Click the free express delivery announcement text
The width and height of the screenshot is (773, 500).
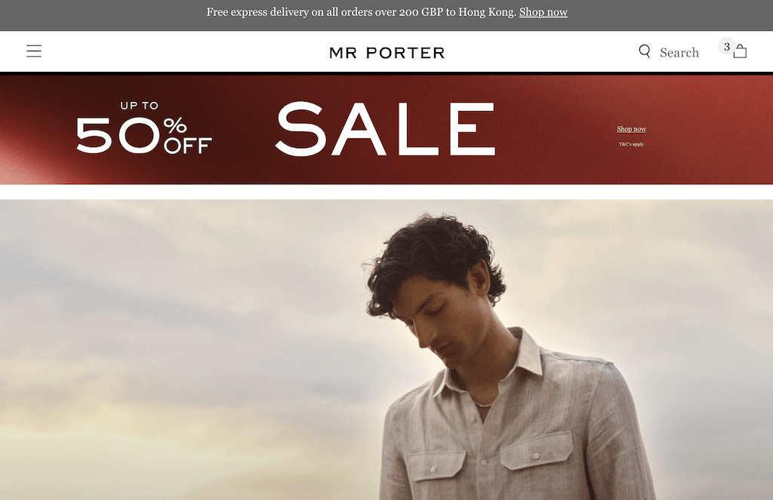coord(362,12)
